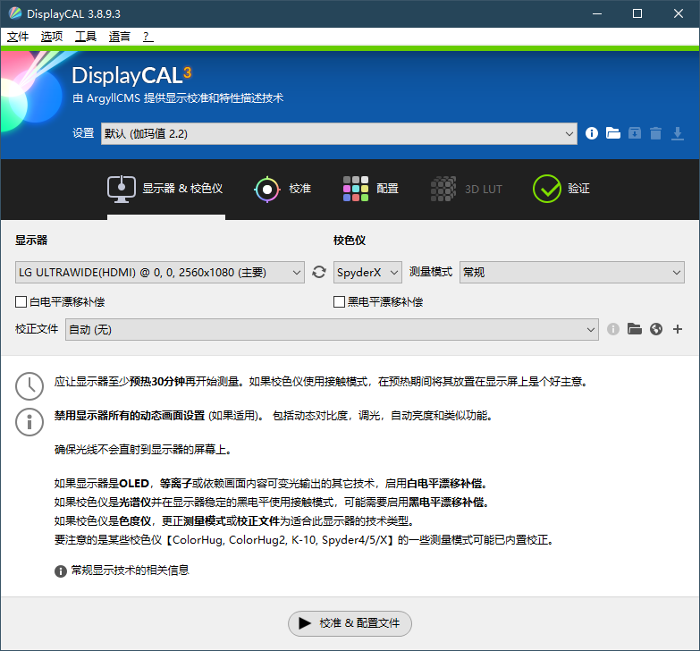Start 校准 & 配置文件 button
This screenshot has width=700, height=651.
pos(350,623)
